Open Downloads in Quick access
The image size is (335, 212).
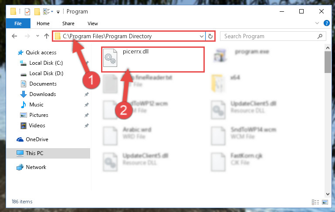[43, 94]
